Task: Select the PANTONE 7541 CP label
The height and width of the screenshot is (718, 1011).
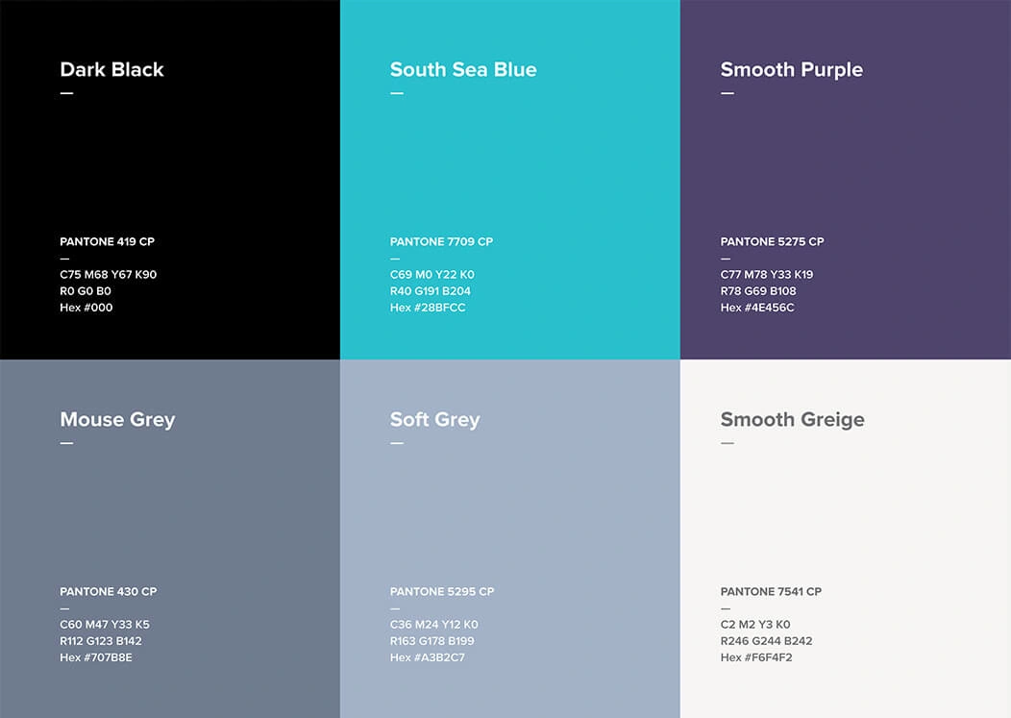Action: click(771, 591)
